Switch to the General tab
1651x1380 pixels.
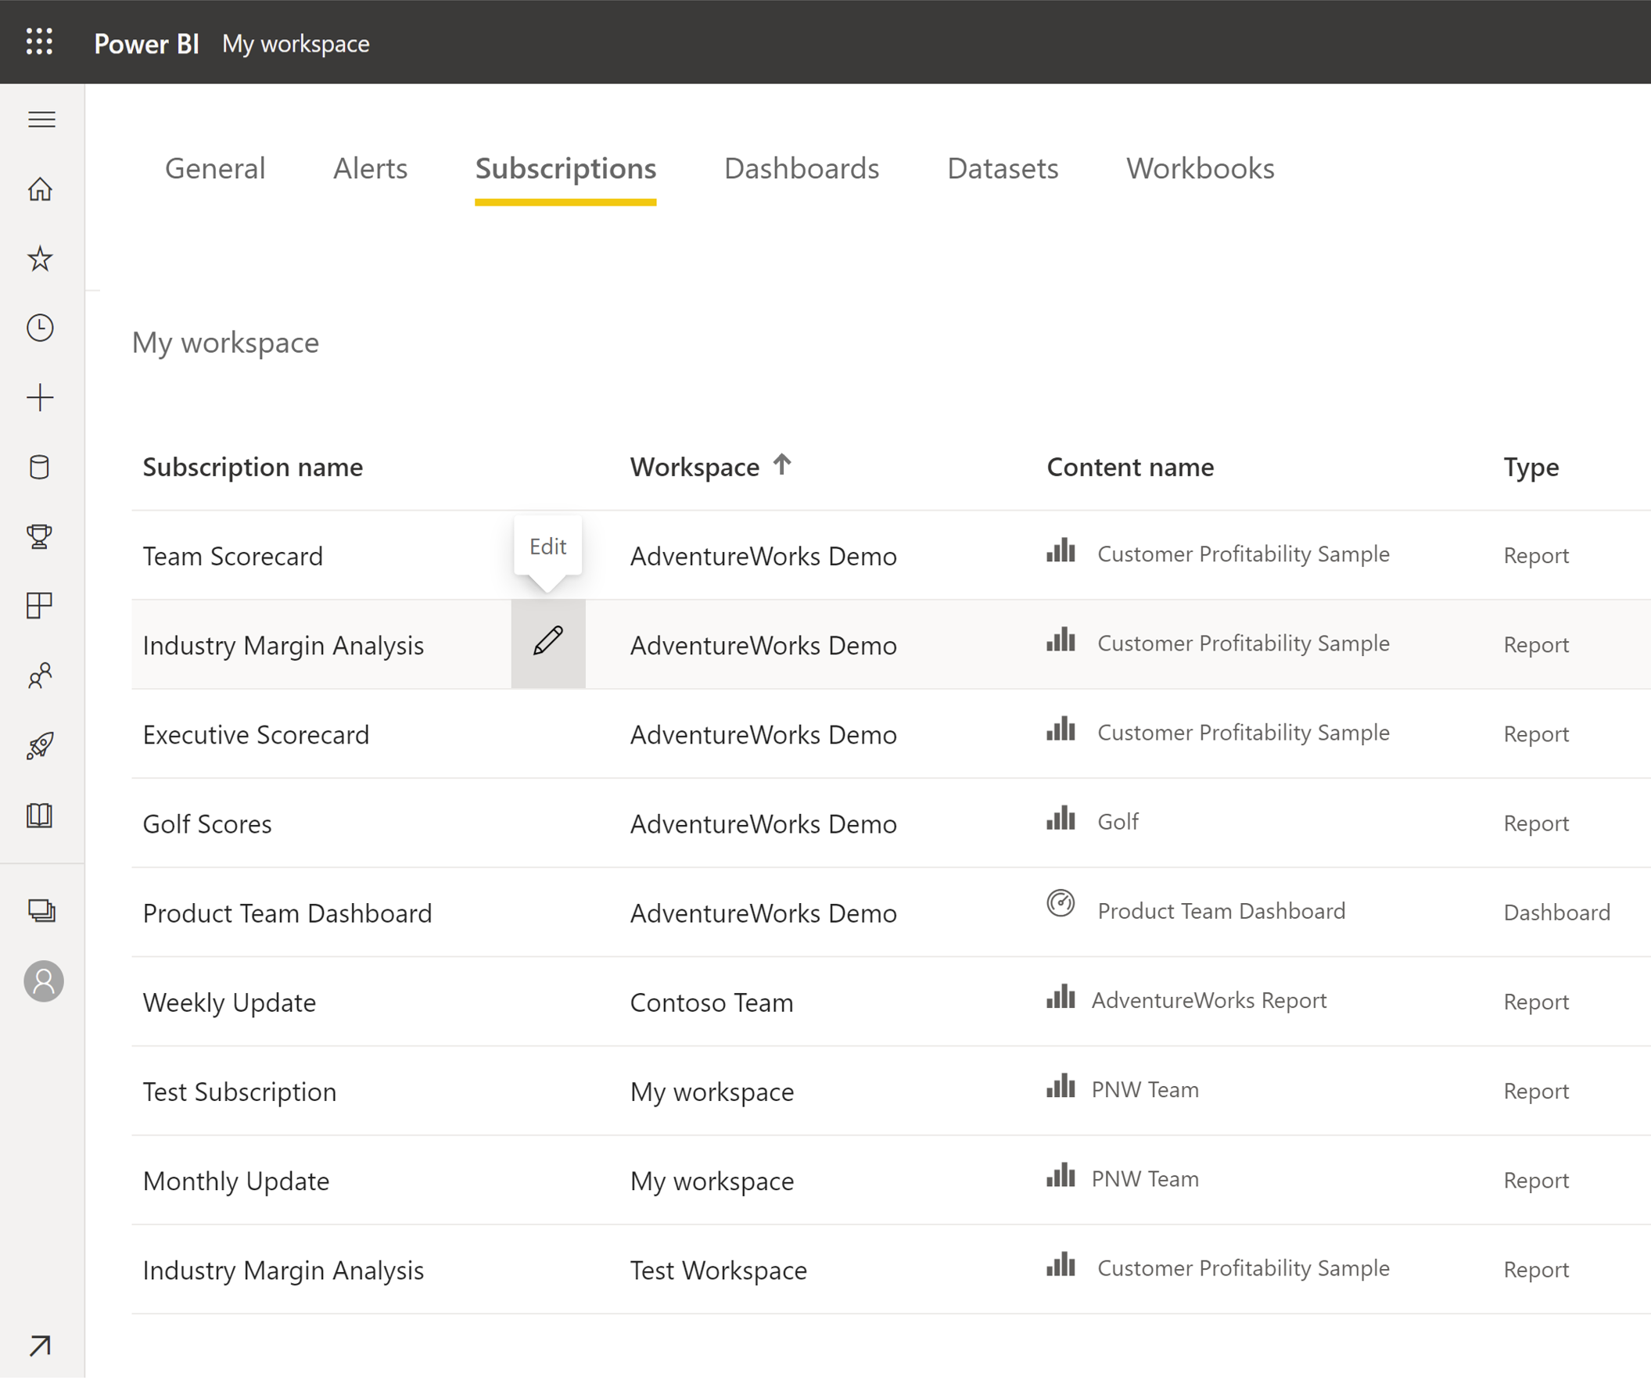[x=214, y=169]
